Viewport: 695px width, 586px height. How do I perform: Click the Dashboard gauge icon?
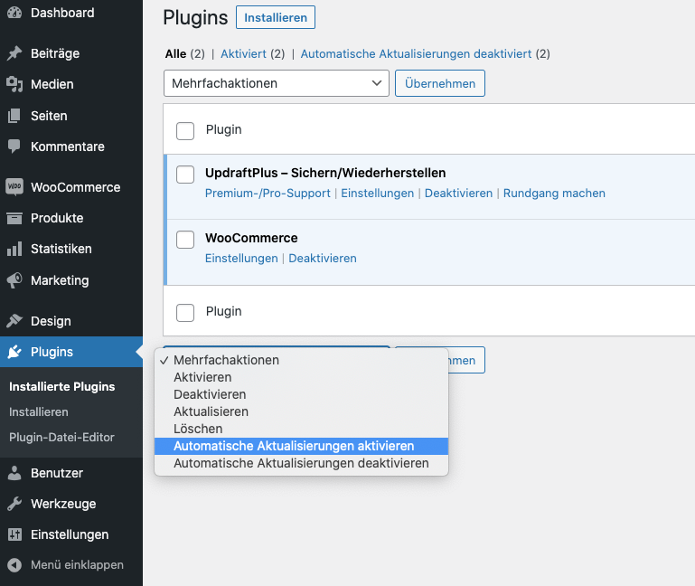coord(14,13)
